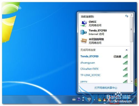This screenshot has height=106, width=139.
Task: Click the taskbar language bar options handle
Action: click(x=83, y=99)
